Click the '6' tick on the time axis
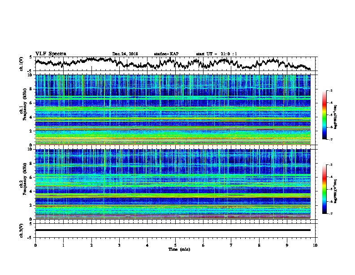Image resolution: width=355 pixels, height=275 pixels. click(203, 245)
